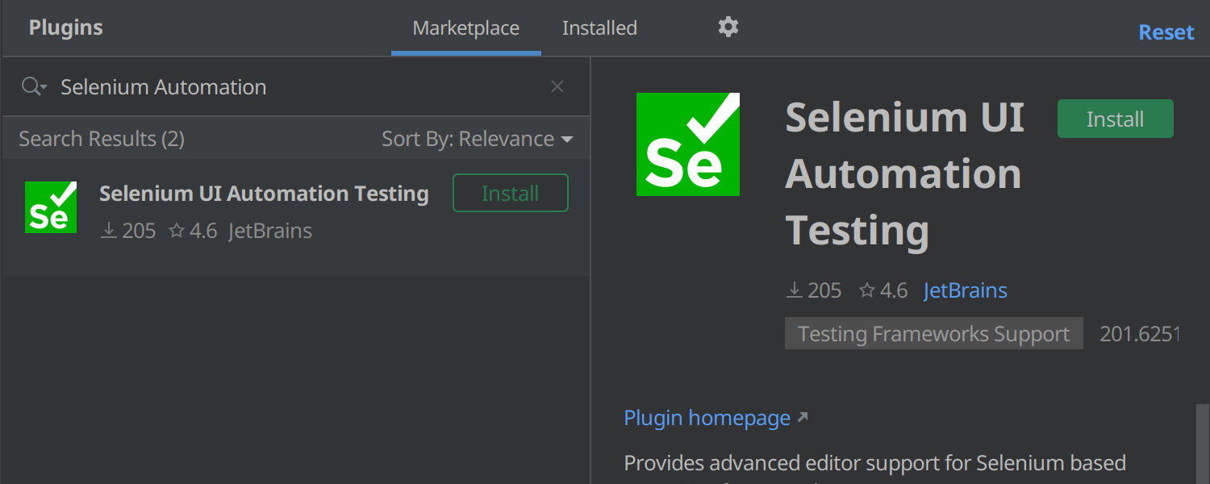Click the Testing Frameworks Support tag
The width and height of the screenshot is (1210, 484).
pyautogui.click(x=934, y=334)
